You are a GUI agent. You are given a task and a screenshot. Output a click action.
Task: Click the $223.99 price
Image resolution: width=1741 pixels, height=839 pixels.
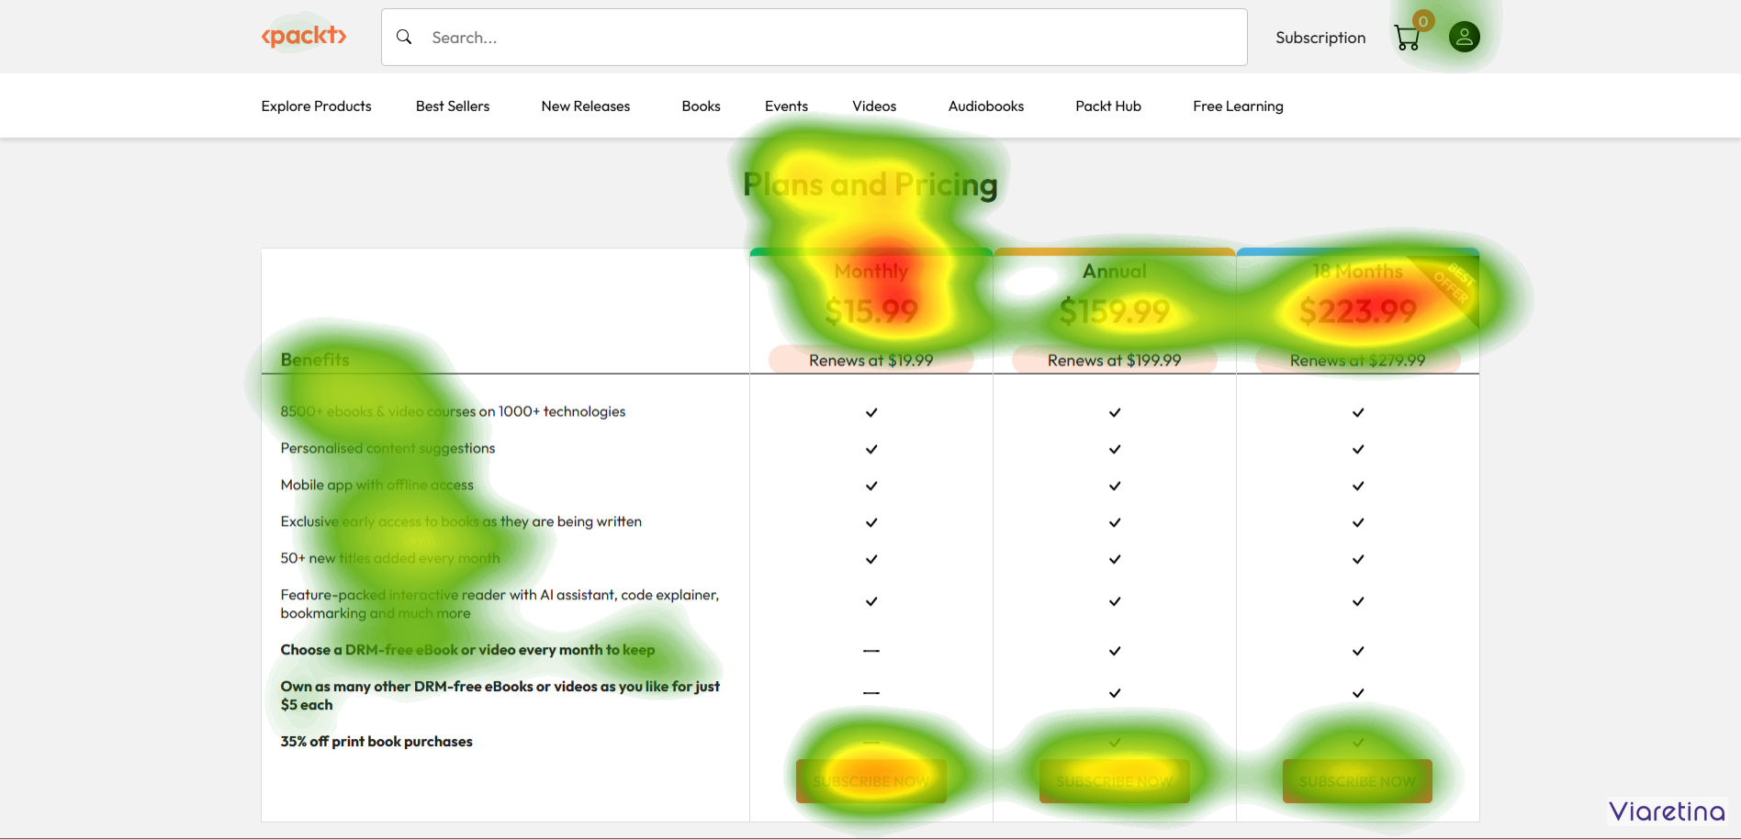coord(1358,311)
